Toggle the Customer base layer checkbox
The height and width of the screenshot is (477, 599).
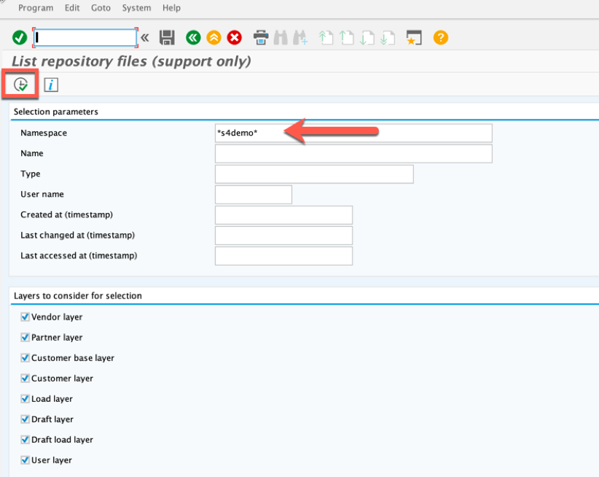click(26, 357)
